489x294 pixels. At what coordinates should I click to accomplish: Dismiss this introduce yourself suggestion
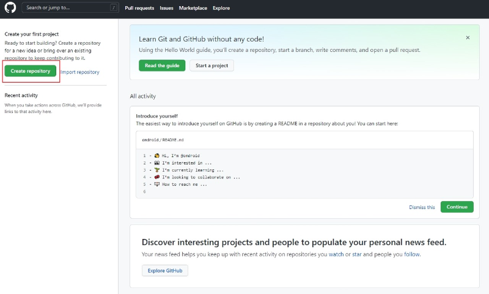click(x=422, y=207)
